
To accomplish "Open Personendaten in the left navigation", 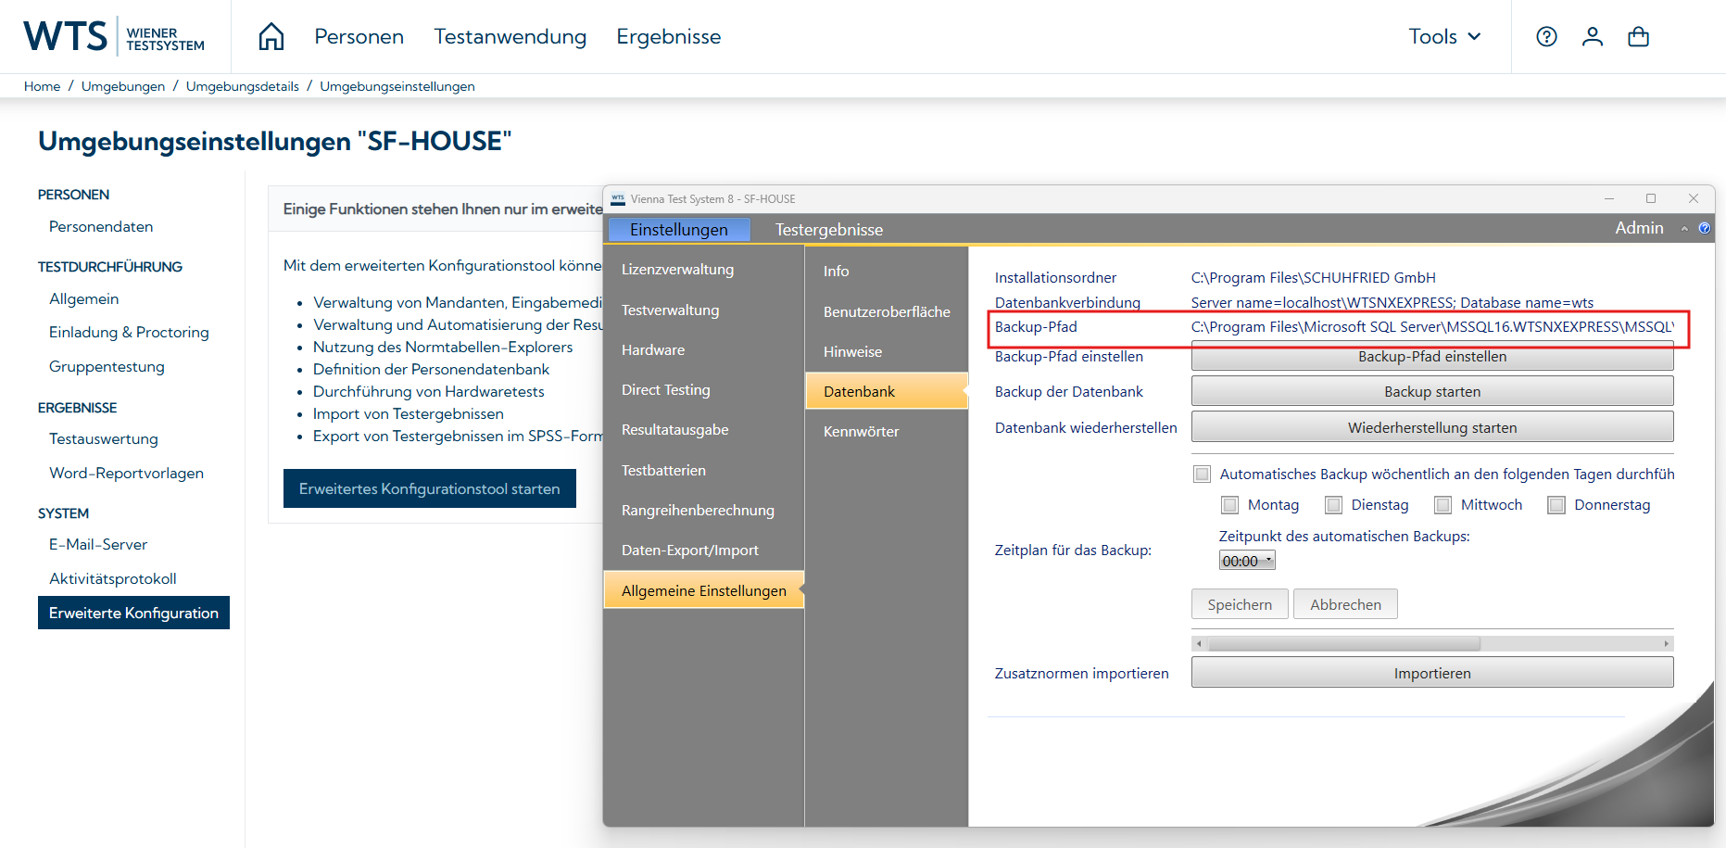I will pyautogui.click(x=101, y=227).
